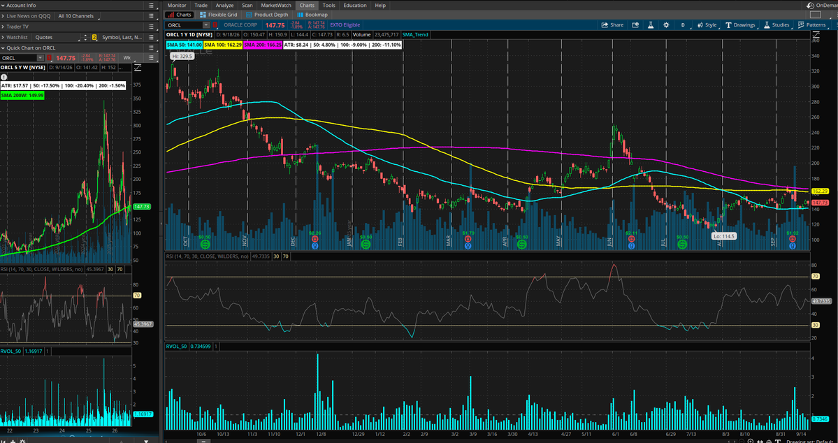
Task: Click the yellow watchlist link badge 2
Action: pos(94,38)
